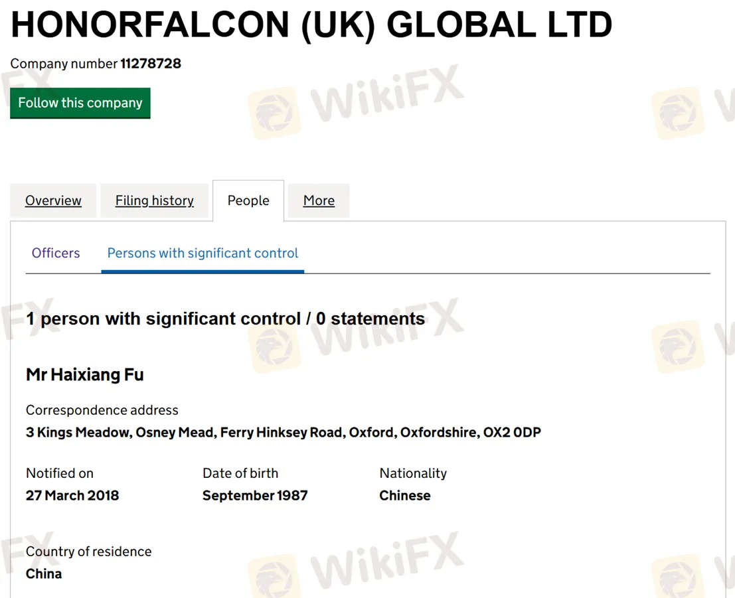Viewport: 735px width, 598px height.
Task: Open the Overview tab
Action: pos(53,200)
